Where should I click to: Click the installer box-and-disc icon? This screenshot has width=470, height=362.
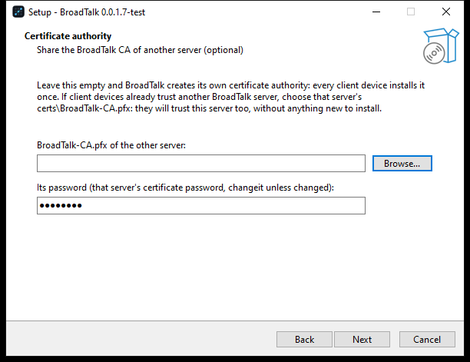pos(441,46)
